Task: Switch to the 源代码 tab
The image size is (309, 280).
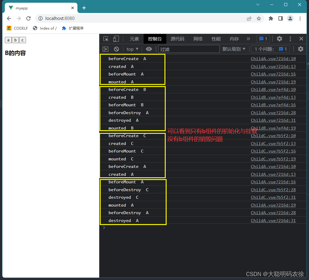Action: point(177,39)
